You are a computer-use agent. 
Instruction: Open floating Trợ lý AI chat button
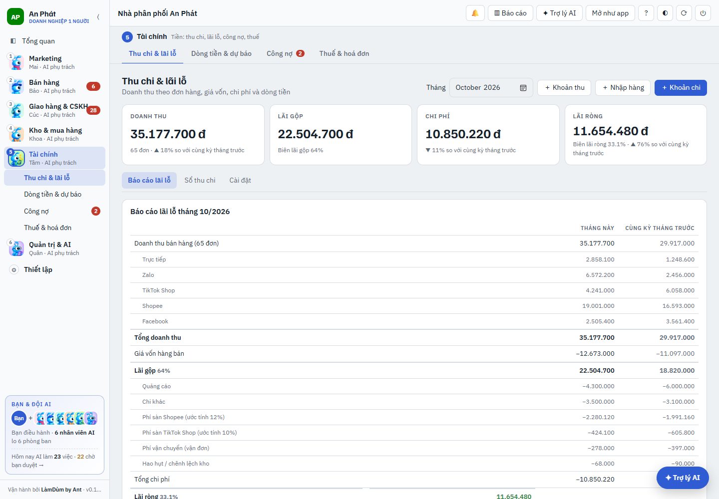(x=683, y=478)
